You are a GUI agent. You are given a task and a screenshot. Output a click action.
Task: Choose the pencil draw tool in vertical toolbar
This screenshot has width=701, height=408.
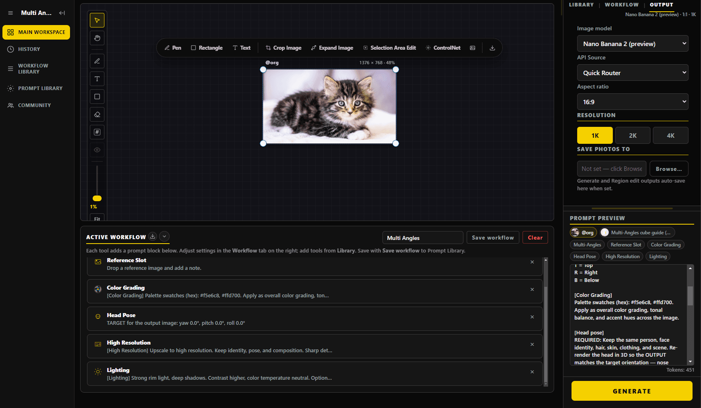coord(97,61)
